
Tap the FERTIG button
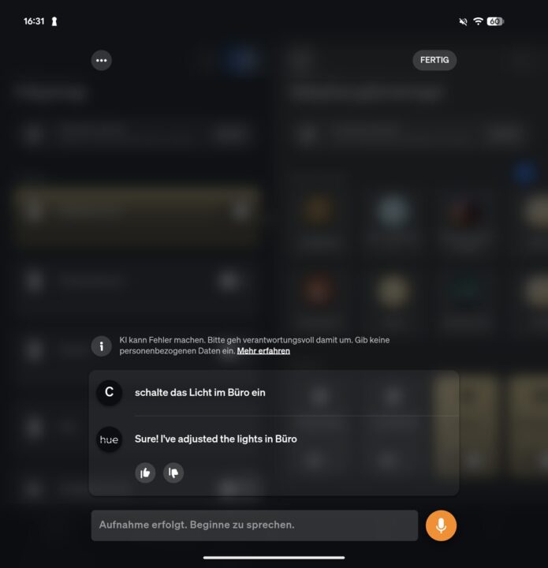point(434,60)
